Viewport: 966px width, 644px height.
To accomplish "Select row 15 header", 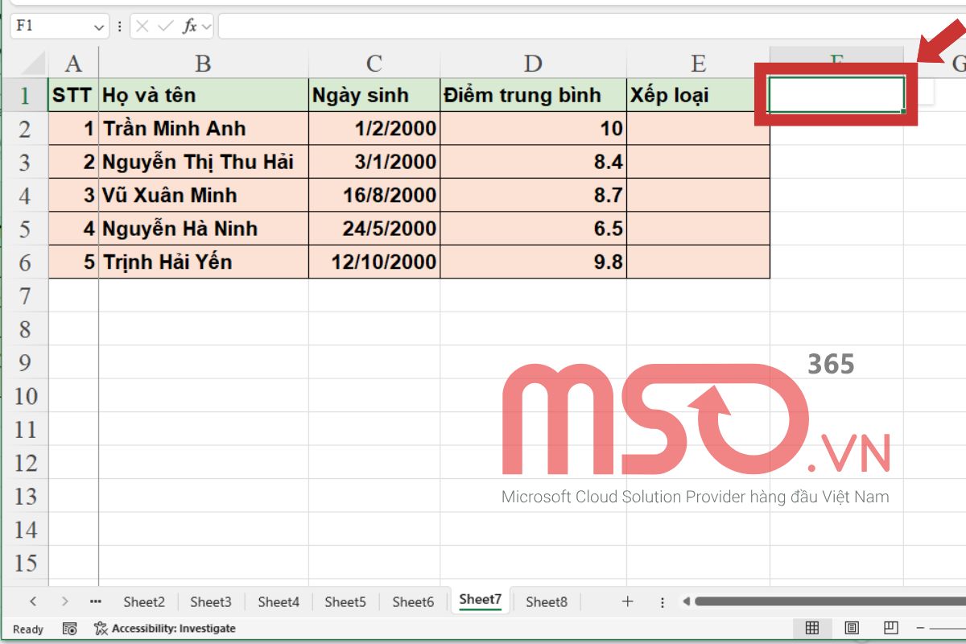I will coord(26,563).
